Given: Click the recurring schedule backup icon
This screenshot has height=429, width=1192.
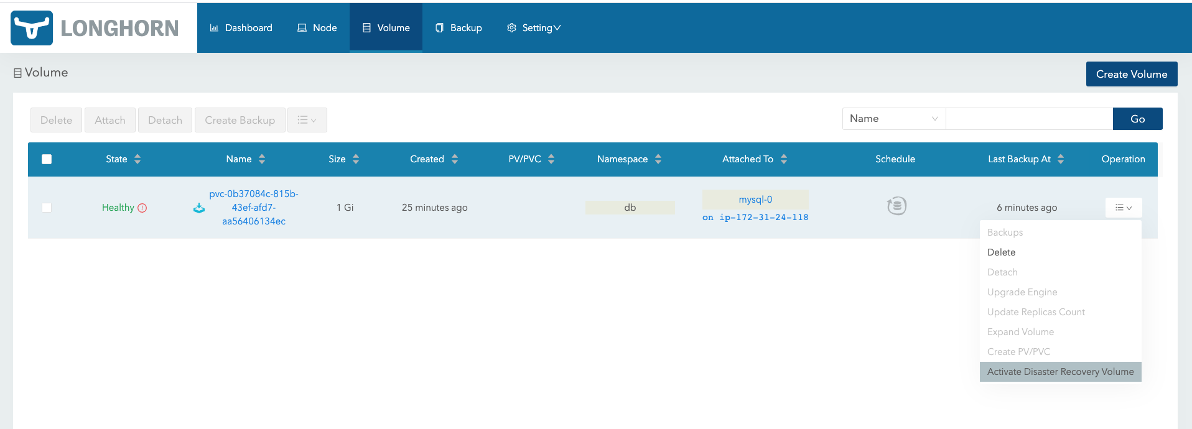Looking at the screenshot, I should tap(896, 206).
